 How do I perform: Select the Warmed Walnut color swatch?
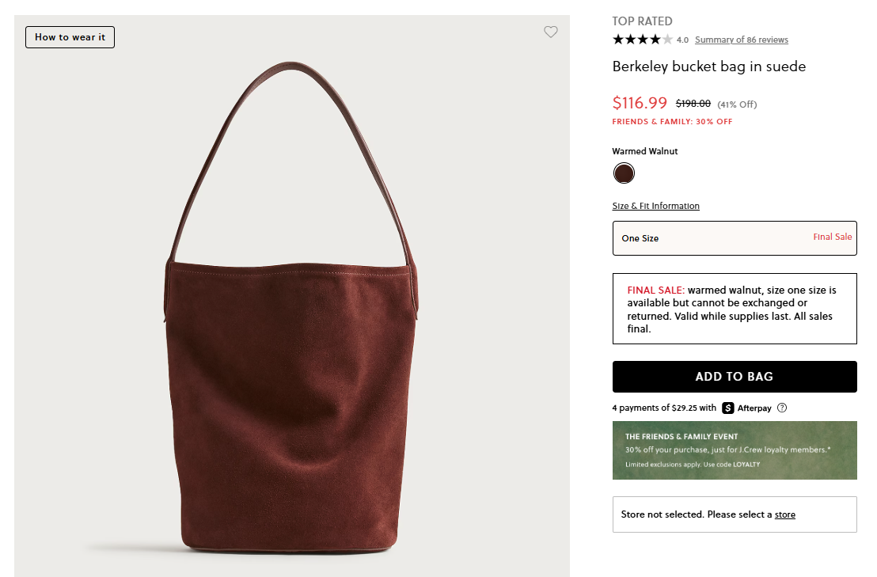point(624,173)
